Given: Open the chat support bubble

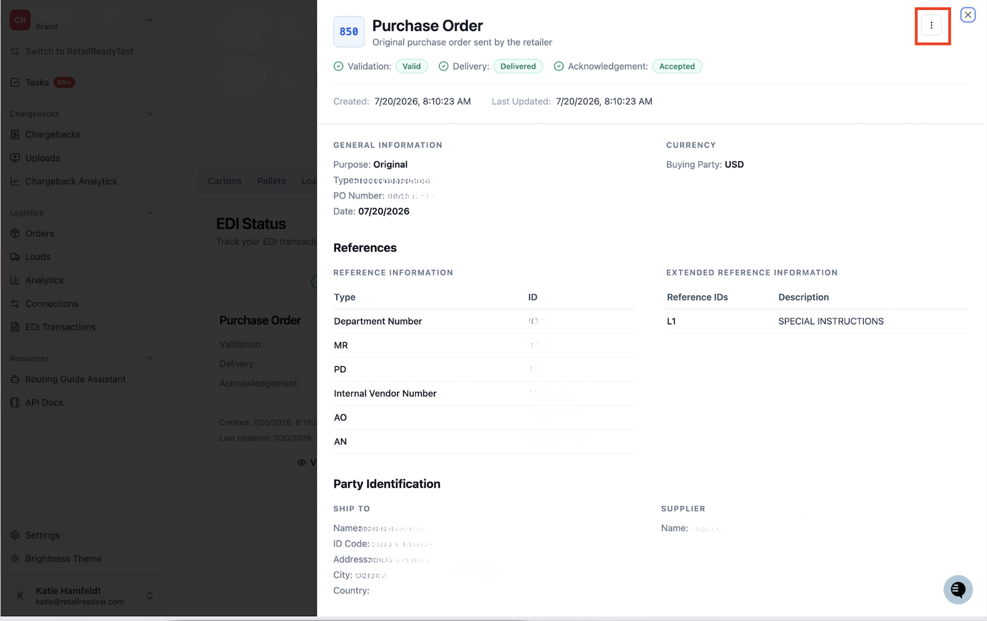Looking at the screenshot, I should [x=958, y=589].
